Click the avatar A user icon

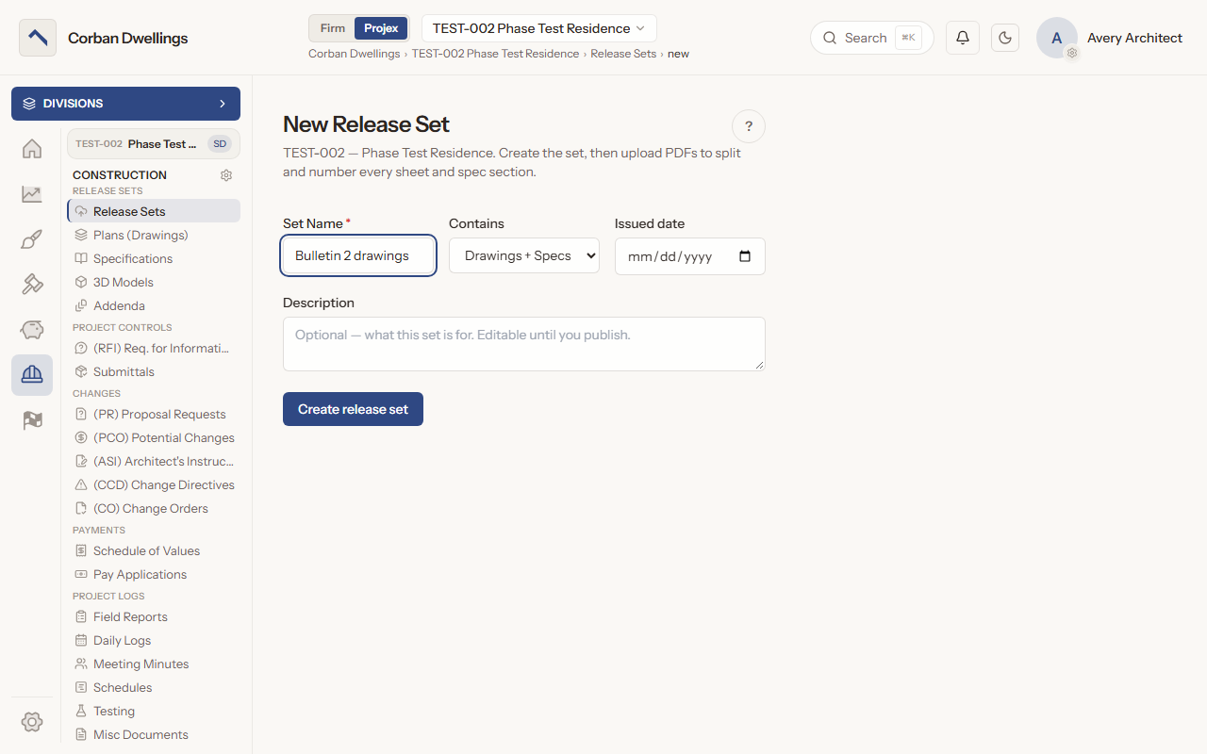(1057, 38)
